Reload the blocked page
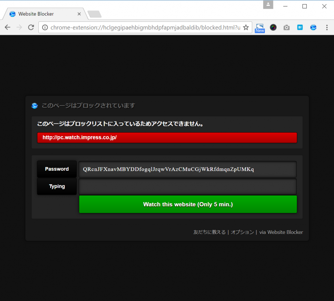This screenshot has width=334, height=301. (x=31, y=27)
